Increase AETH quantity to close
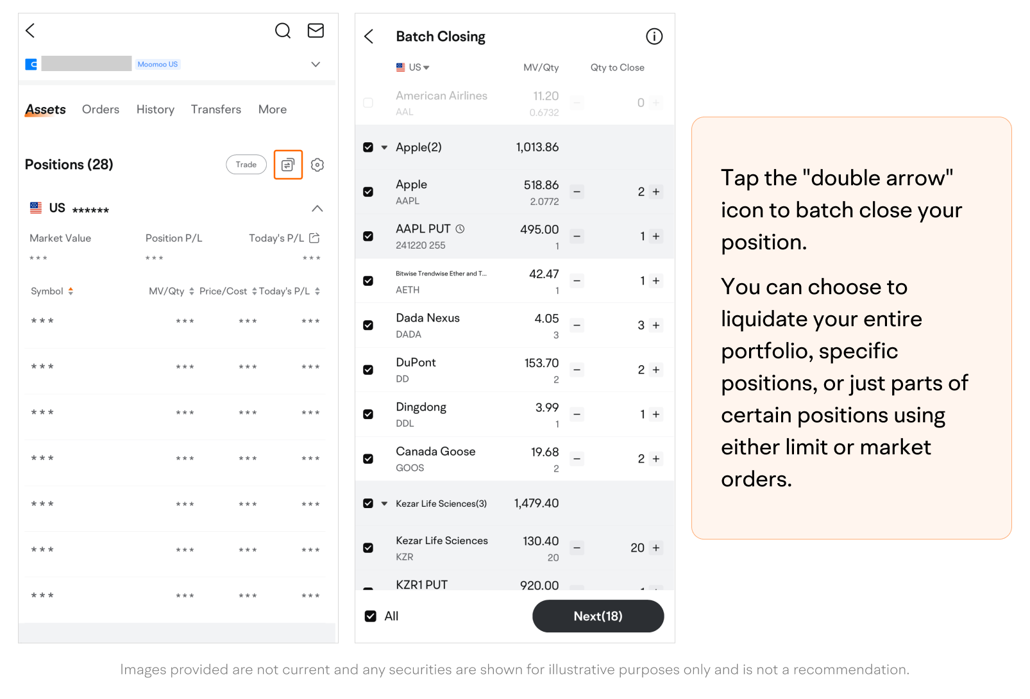The image size is (1030, 699). (656, 281)
